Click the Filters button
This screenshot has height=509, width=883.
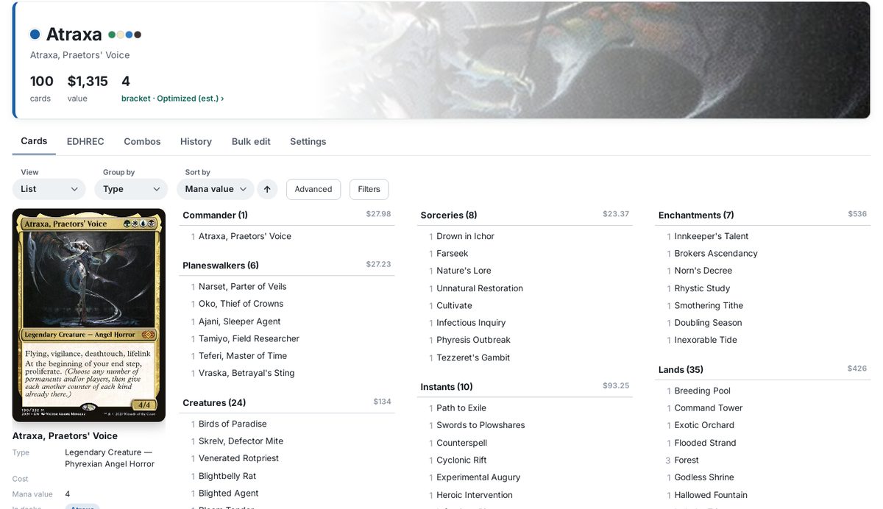click(x=369, y=189)
